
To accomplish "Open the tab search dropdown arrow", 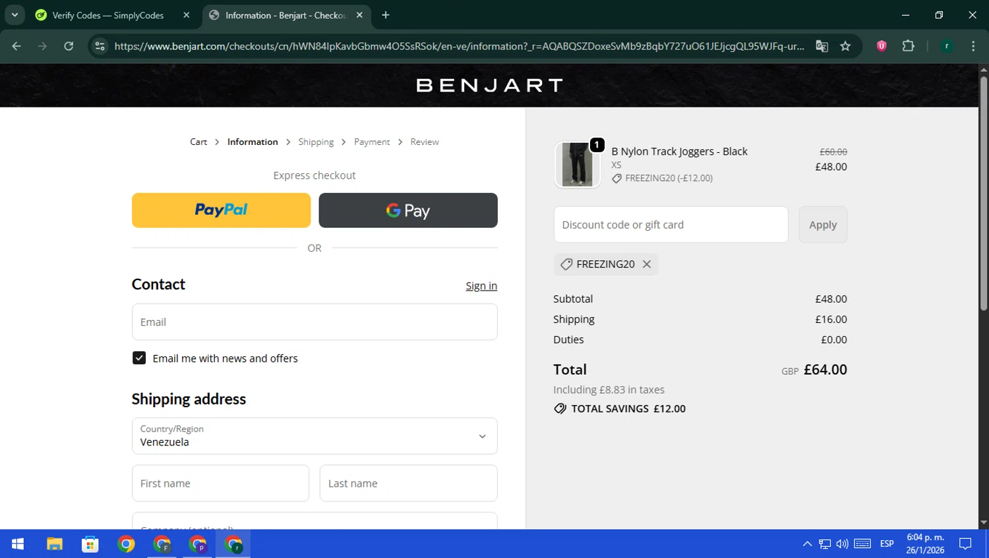I will click(x=15, y=15).
